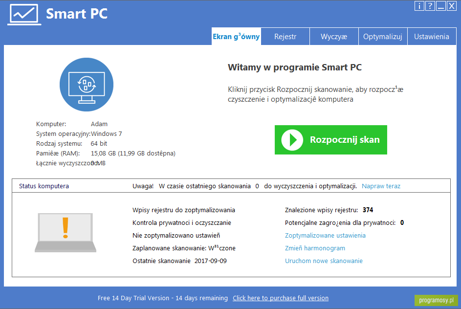Open the info (i) button in title bar
461x309 pixels.
[419, 6]
